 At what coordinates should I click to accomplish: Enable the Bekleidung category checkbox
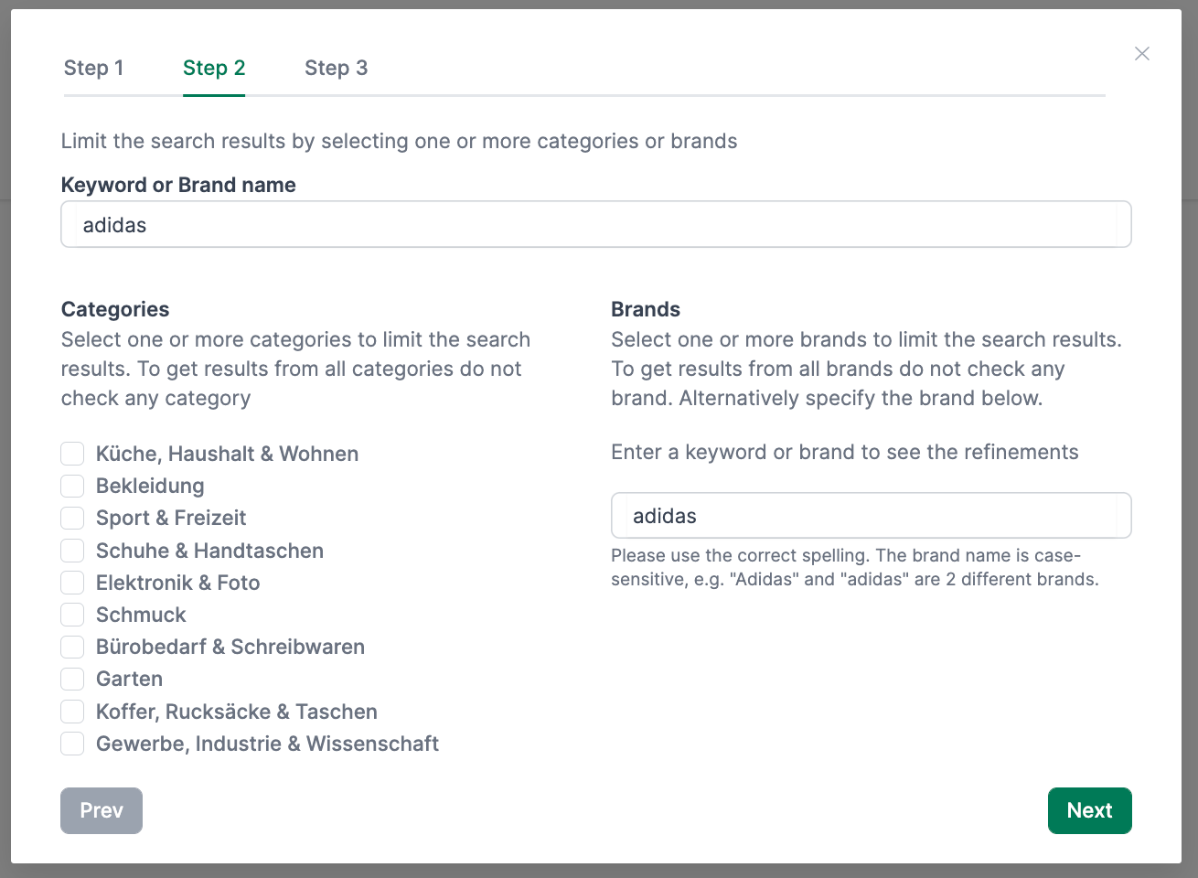(x=72, y=486)
